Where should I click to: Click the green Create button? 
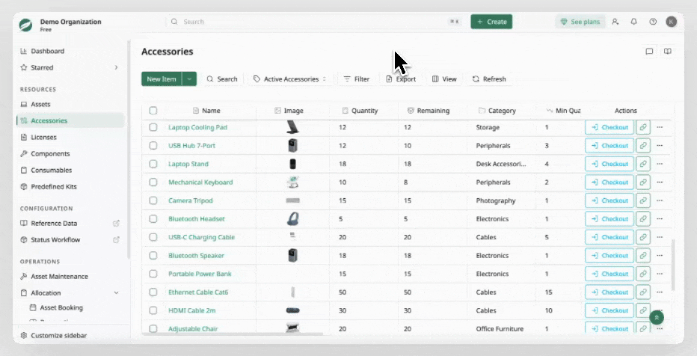(x=491, y=22)
